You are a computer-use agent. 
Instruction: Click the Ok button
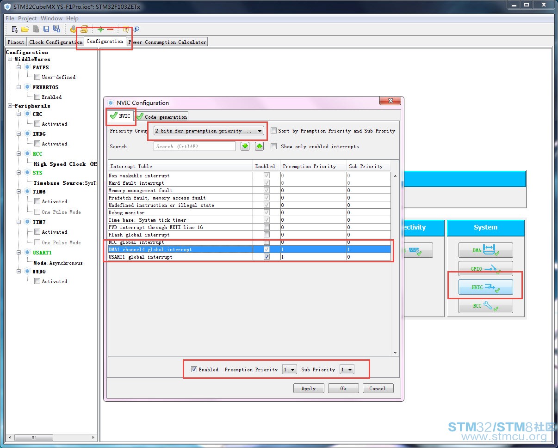(343, 388)
